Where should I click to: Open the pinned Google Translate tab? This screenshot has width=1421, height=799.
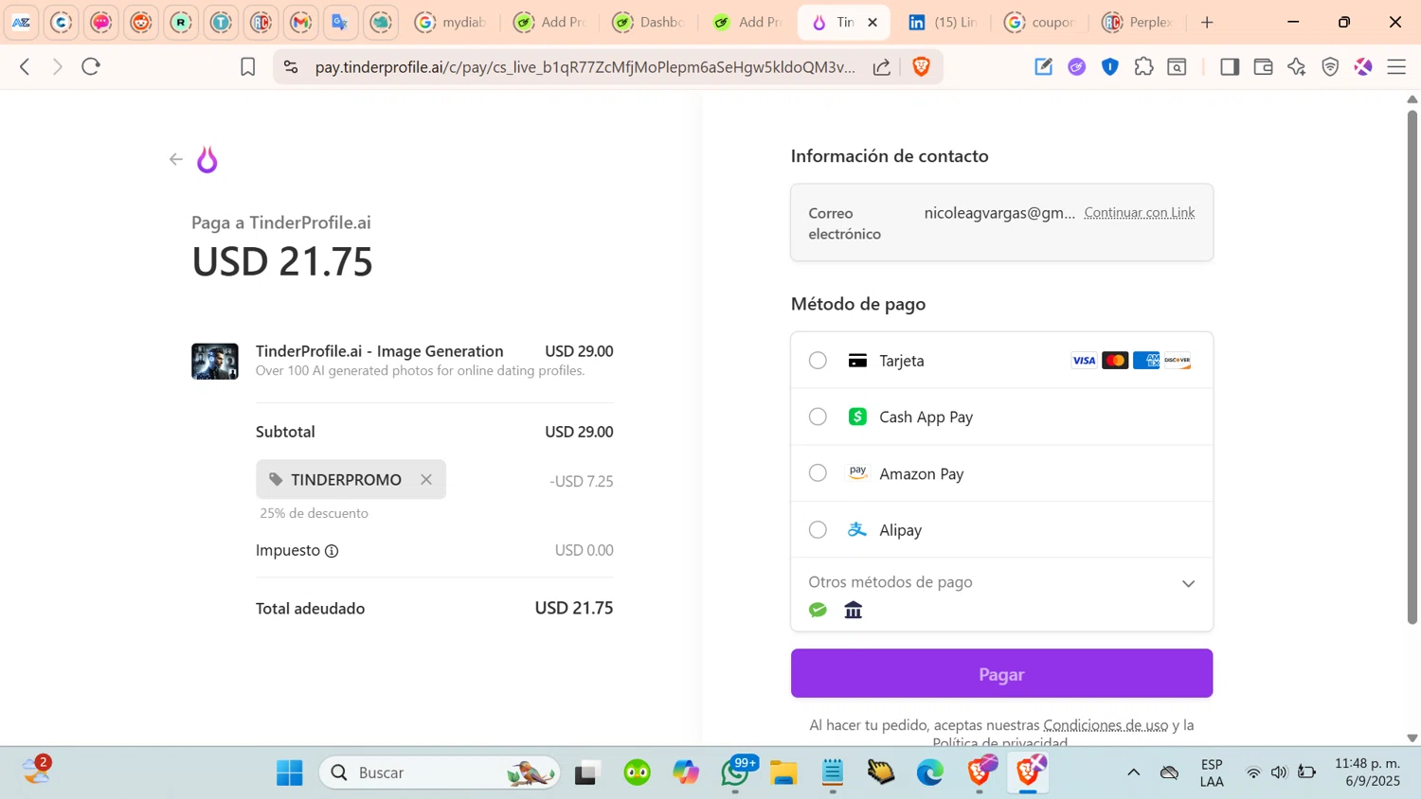click(341, 22)
